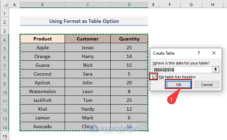Select row 4 header

point(5,39)
